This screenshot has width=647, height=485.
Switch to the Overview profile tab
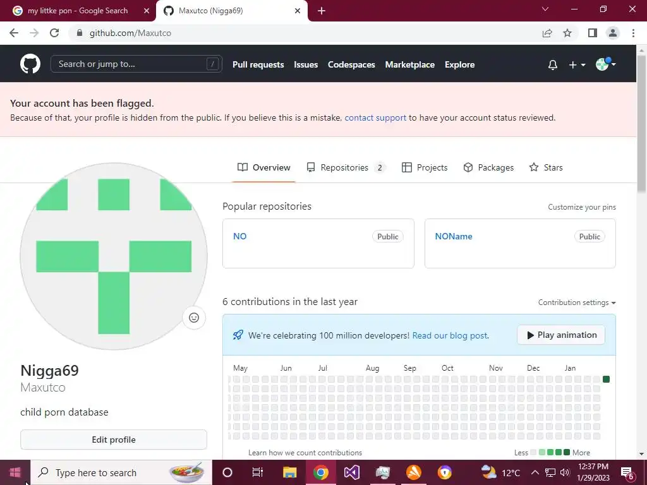click(x=263, y=167)
